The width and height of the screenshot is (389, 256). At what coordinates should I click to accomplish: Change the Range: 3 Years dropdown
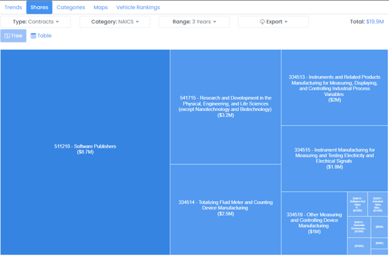194,22
